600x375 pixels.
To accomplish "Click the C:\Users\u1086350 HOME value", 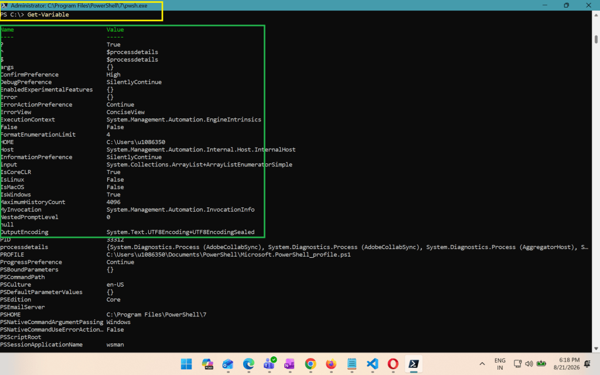I will click(x=136, y=142).
